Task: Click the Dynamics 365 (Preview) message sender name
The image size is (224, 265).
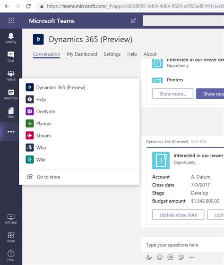Action: 167,141
